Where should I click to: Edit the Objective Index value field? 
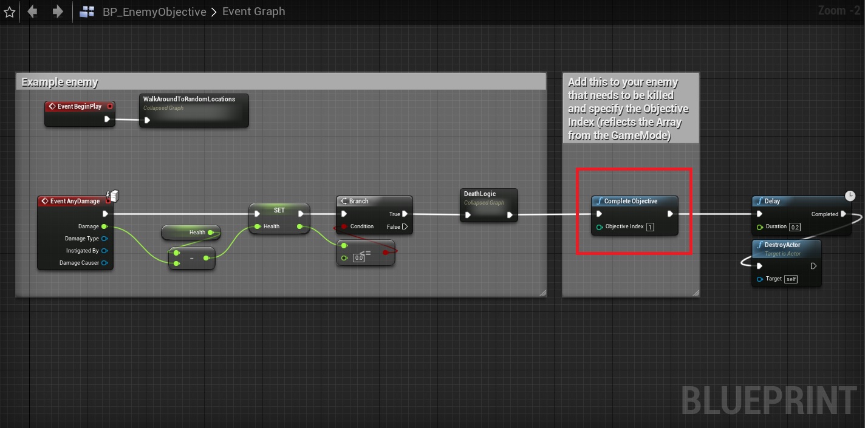[650, 227]
